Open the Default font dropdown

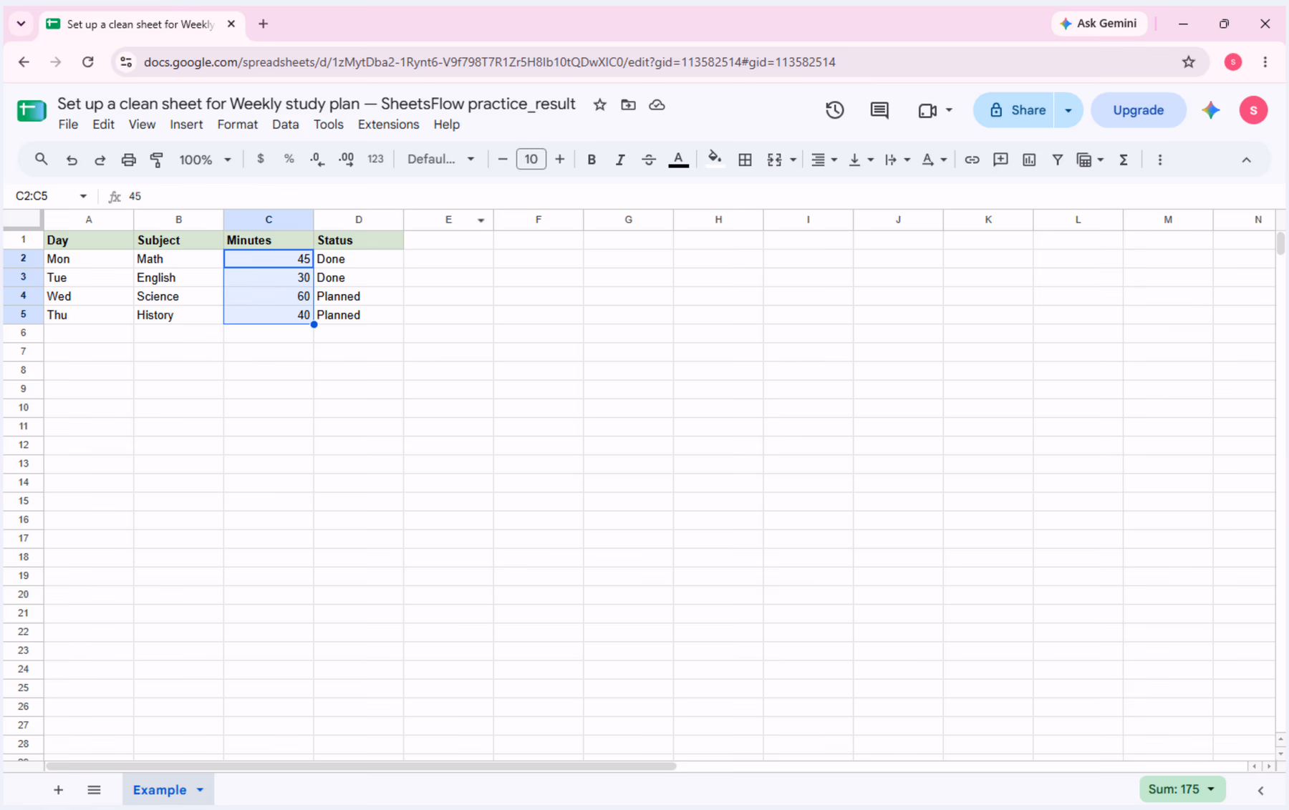click(x=440, y=159)
